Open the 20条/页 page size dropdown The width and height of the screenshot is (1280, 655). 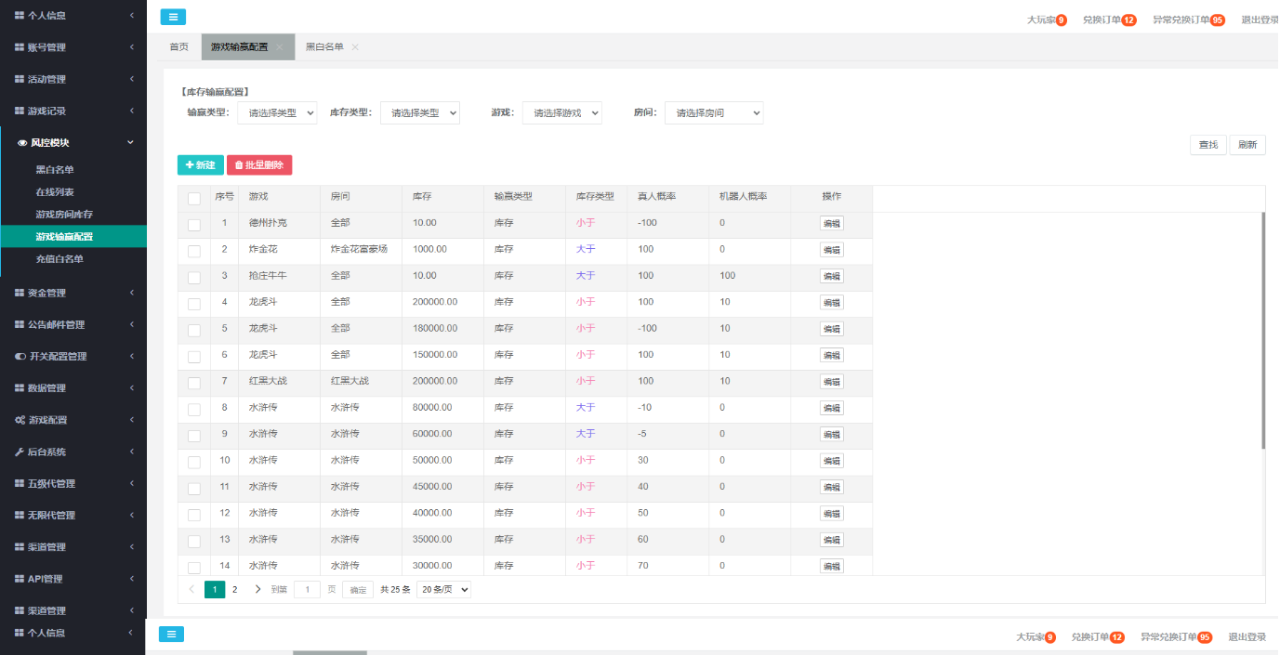click(443, 589)
